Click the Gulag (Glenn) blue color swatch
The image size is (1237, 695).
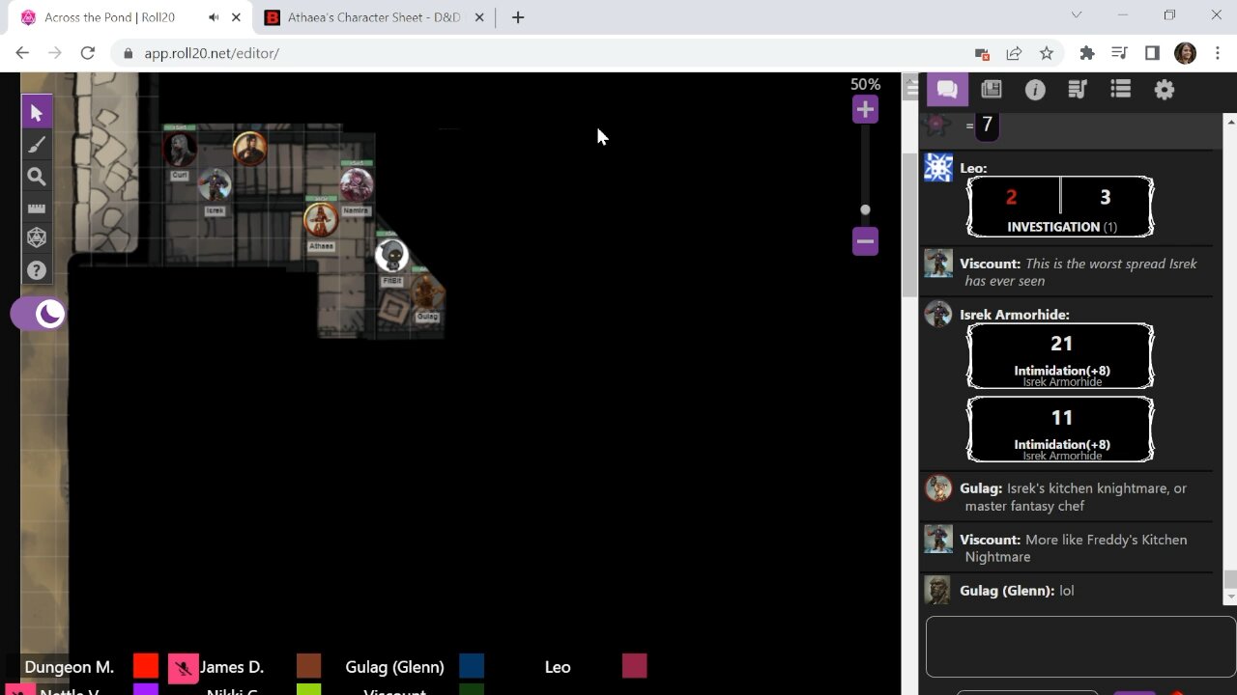point(472,666)
